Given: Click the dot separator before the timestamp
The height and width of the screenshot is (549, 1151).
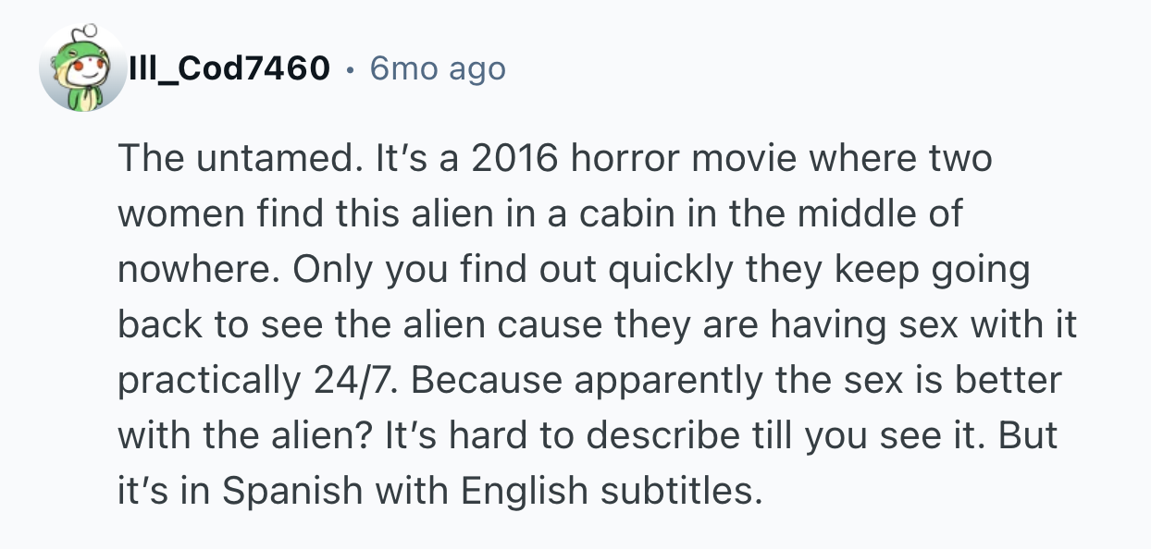Looking at the screenshot, I should click(350, 68).
